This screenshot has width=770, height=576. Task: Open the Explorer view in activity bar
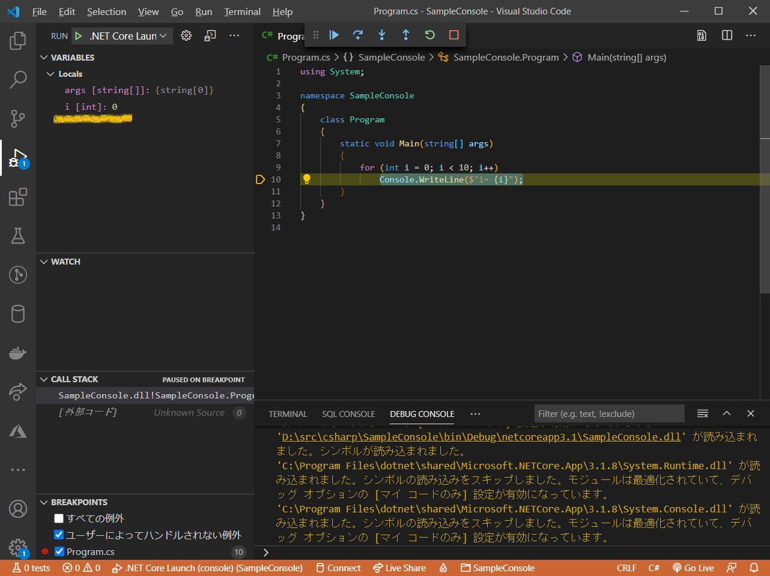(x=18, y=41)
